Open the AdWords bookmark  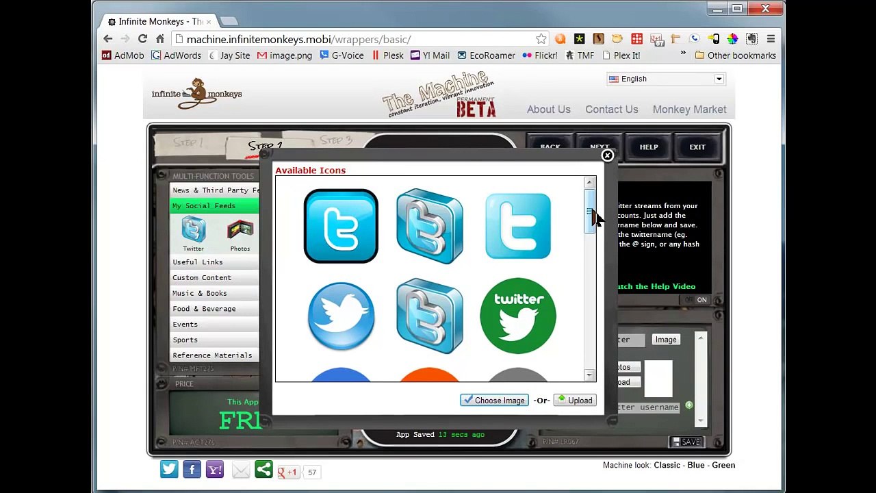[176, 55]
